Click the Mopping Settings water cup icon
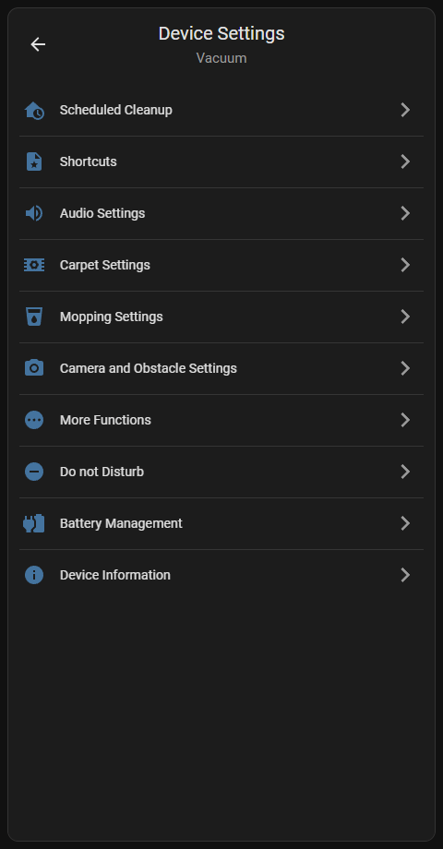 click(x=34, y=317)
